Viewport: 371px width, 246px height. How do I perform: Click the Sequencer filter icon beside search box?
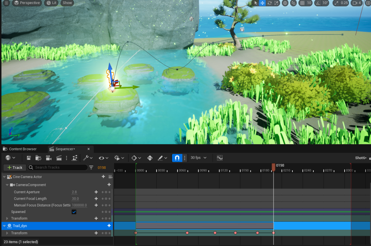point(91,167)
